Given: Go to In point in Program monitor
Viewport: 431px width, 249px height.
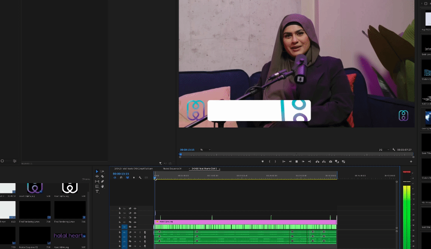Looking at the screenshot, I should [x=284, y=161].
